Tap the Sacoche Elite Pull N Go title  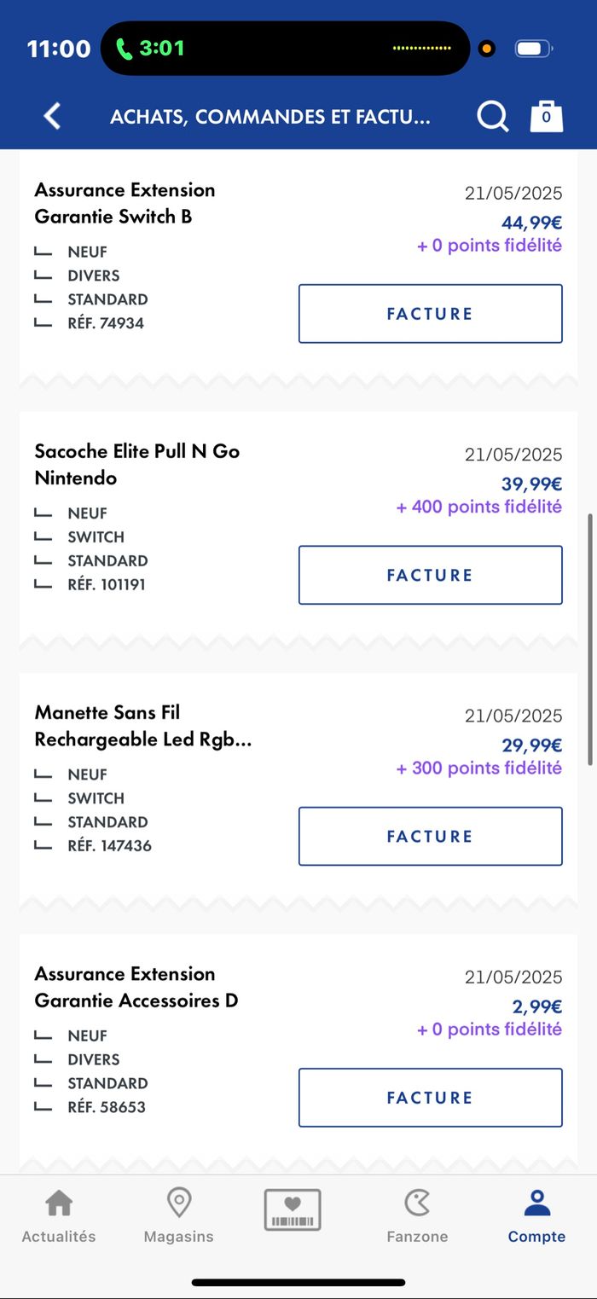(136, 464)
